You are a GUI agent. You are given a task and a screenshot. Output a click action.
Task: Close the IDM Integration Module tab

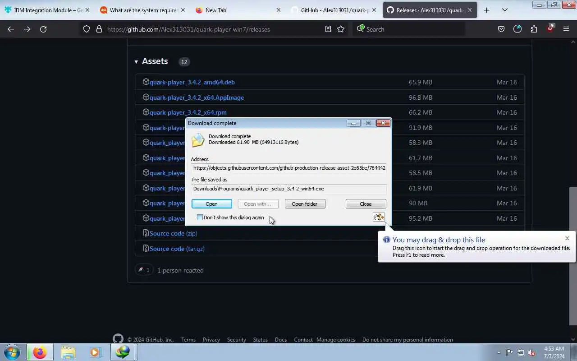coord(87,10)
